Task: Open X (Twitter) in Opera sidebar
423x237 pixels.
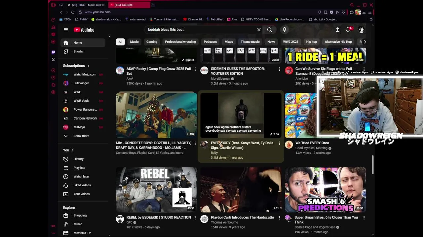Action: pos(53,60)
